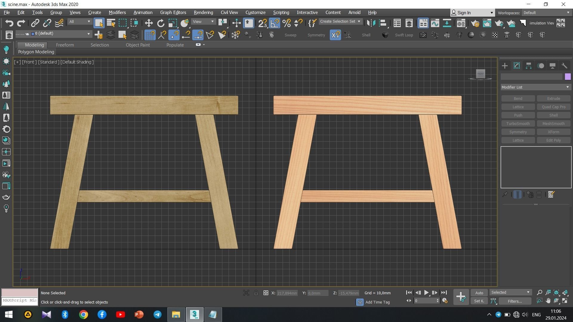Image resolution: width=573 pixels, height=322 pixels.
Task: Open the Scripting menu
Action: [x=281, y=13]
